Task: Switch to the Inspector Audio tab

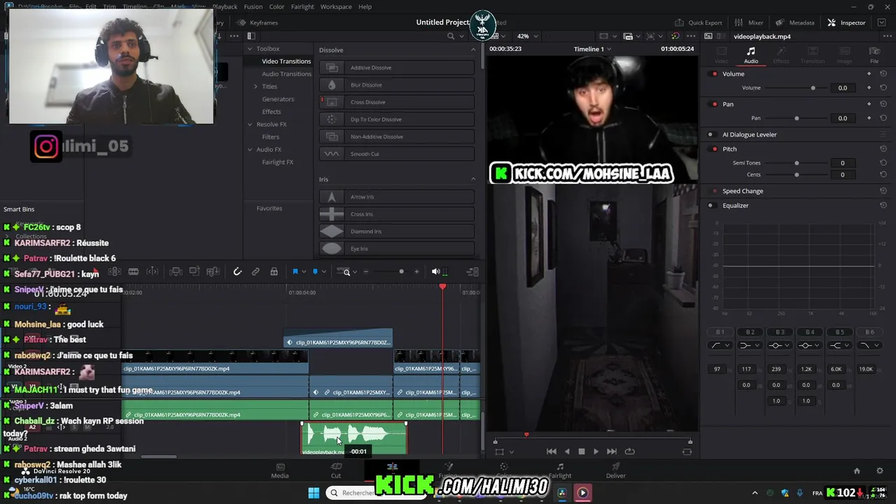Action: tap(750, 55)
